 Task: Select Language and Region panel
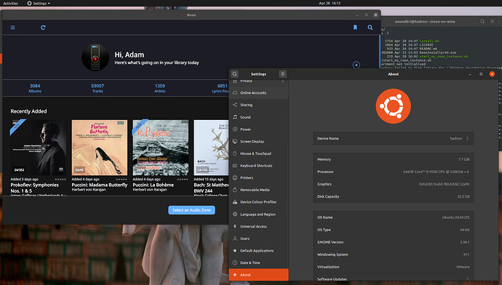(259, 214)
